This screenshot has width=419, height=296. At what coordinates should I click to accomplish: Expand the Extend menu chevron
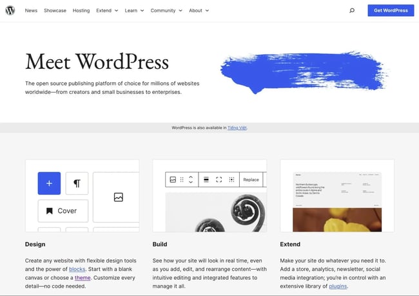click(117, 11)
